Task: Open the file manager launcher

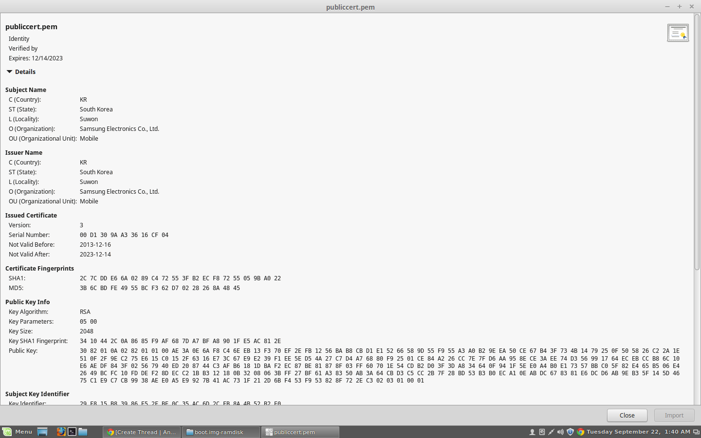Action: pyautogui.click(x=83, y=432)
